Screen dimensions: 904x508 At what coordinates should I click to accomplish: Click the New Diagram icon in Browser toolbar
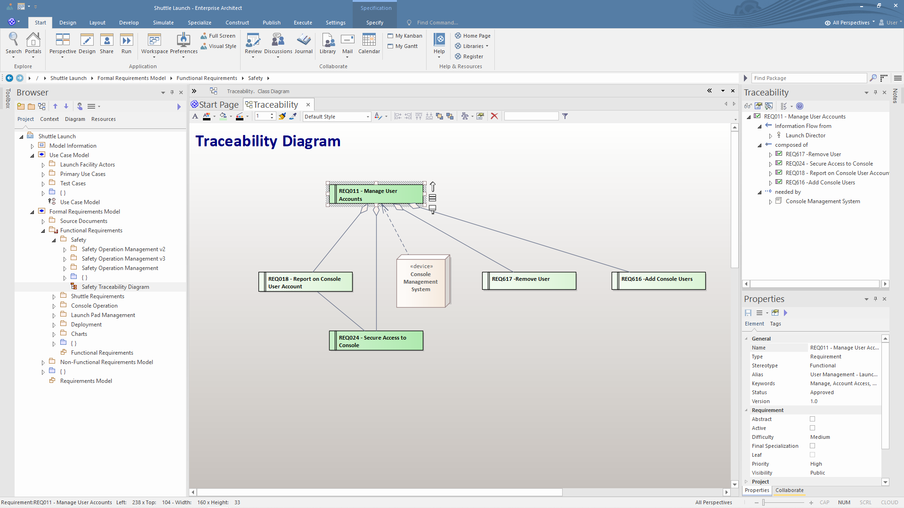[42, 106]
